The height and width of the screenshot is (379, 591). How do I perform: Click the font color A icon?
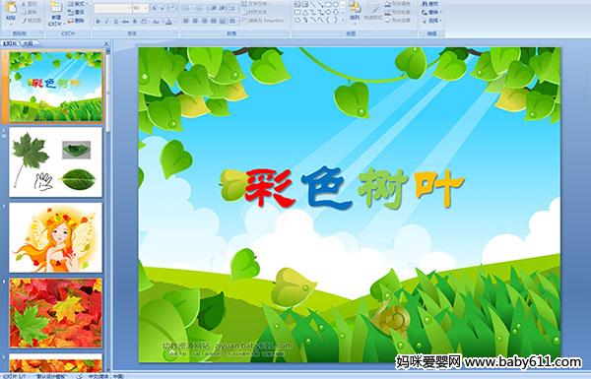tap(168, 22)
